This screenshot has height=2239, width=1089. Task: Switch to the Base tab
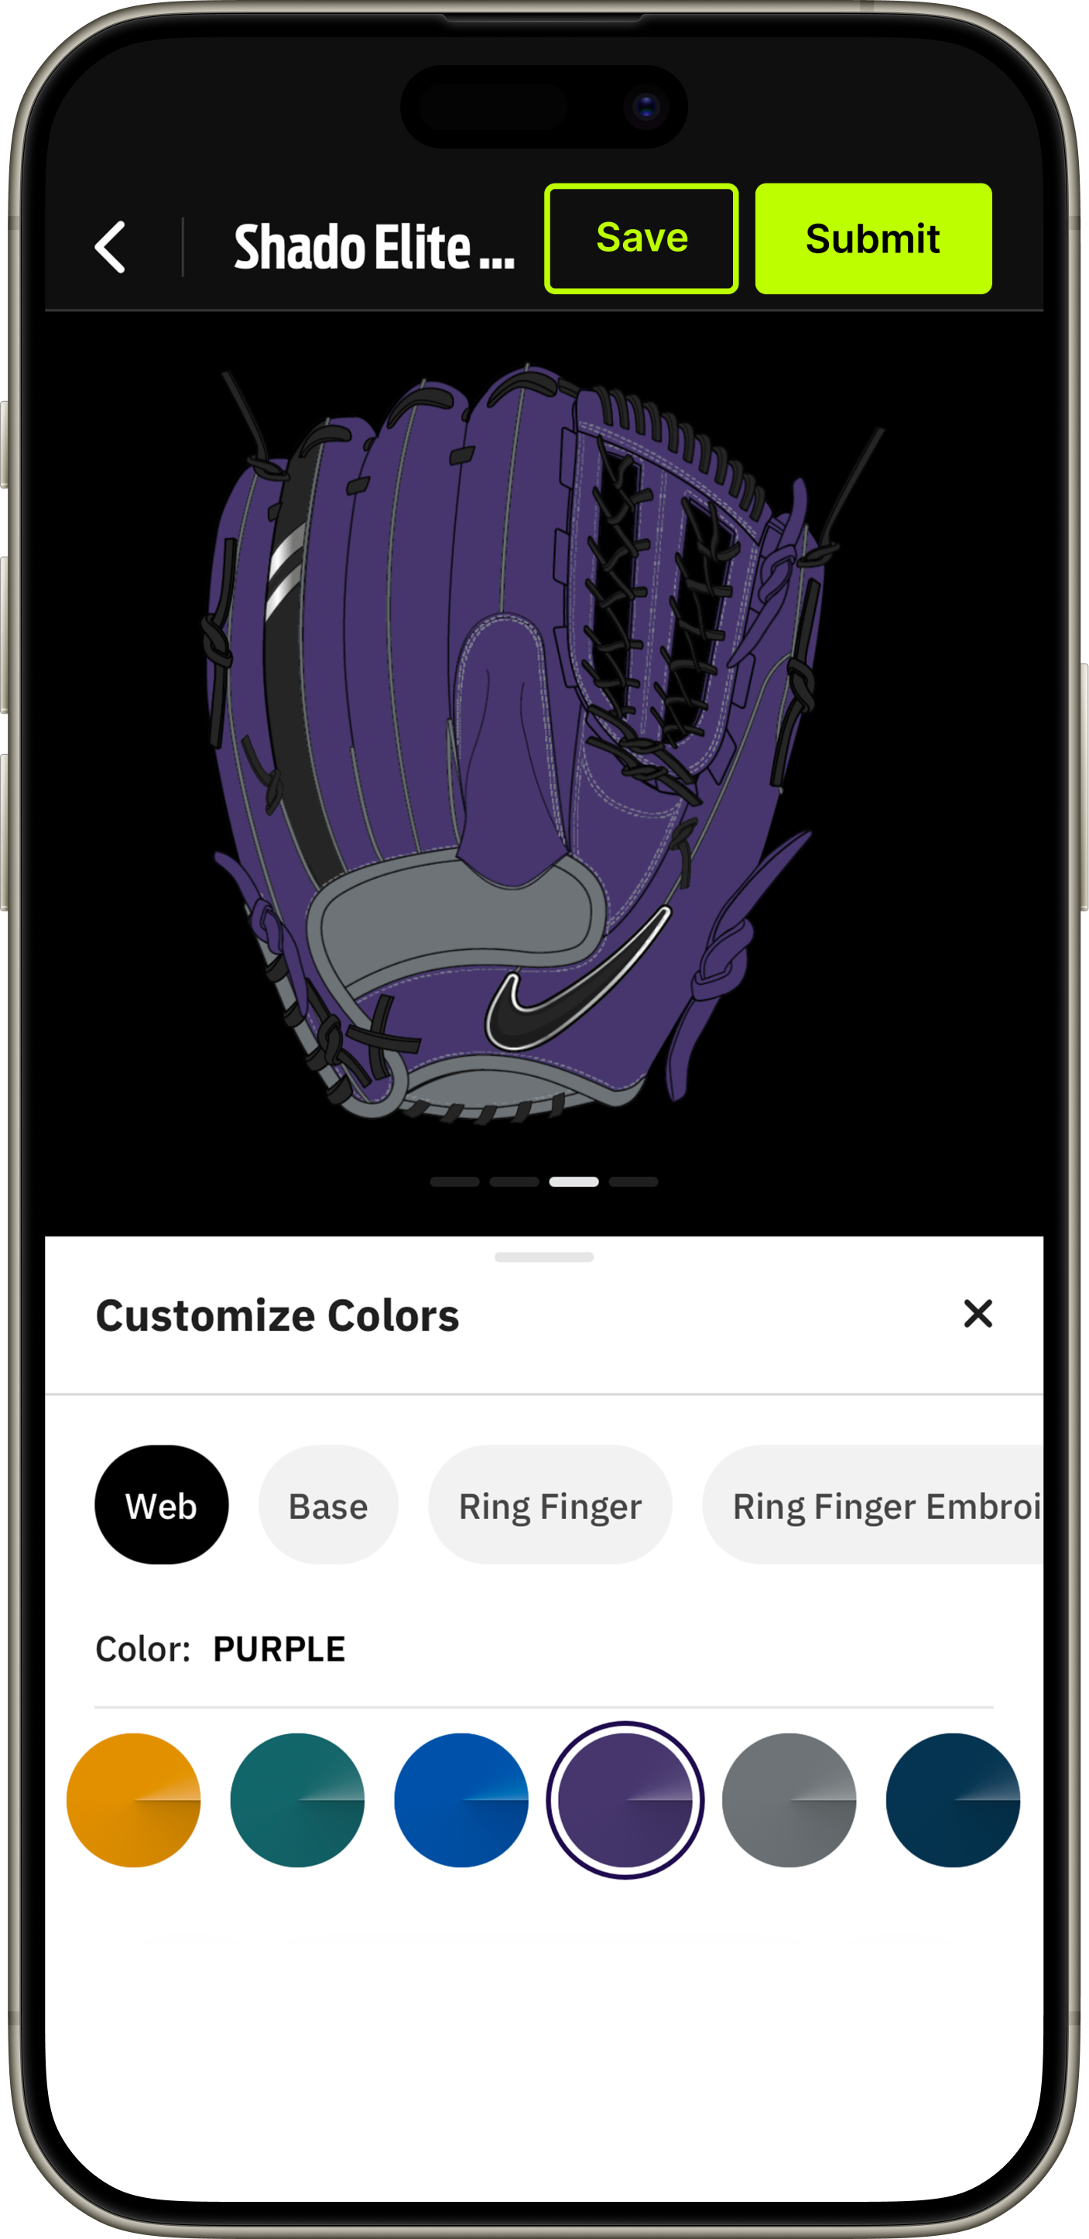pos(328,1505)
